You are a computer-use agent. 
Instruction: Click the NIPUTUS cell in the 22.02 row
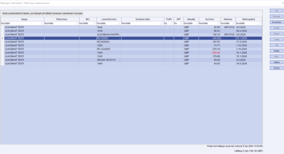[228, 27]
